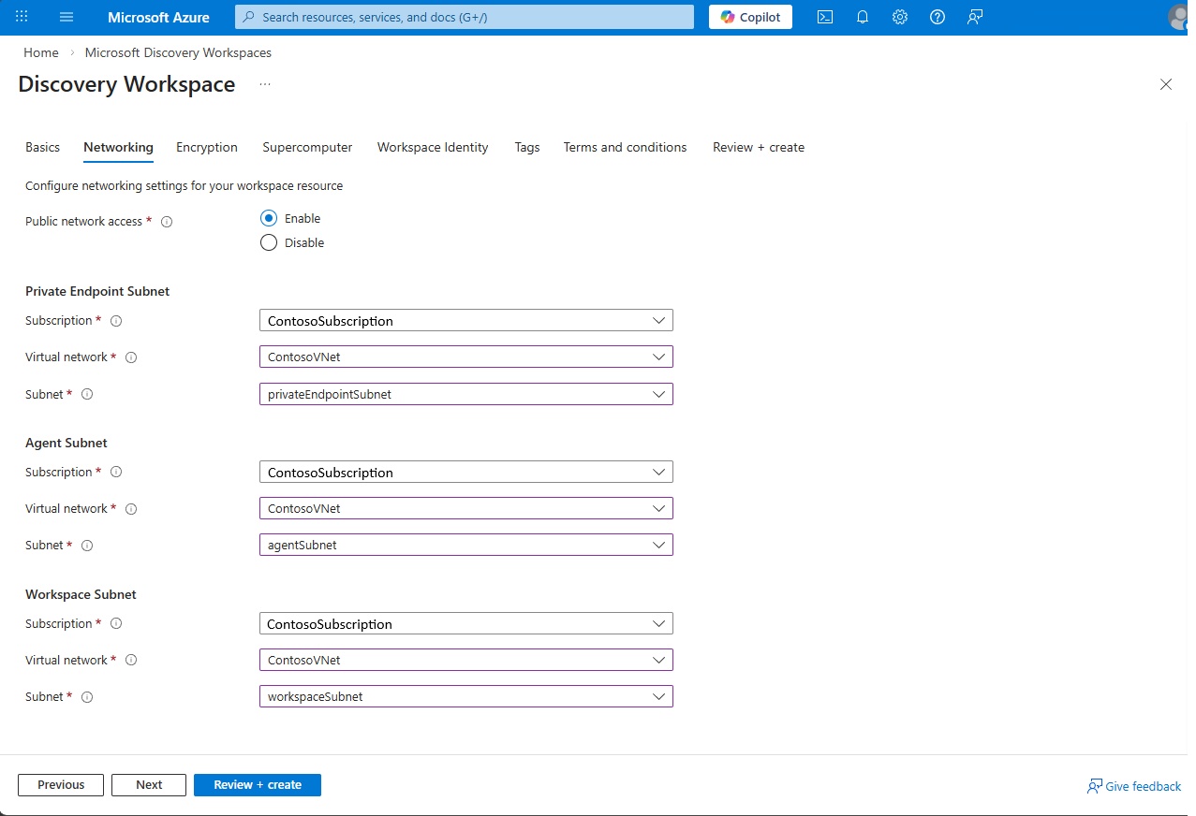Show info for Workspace Subnet Virtual network
The height and width of the screenshot is (816, 1196).
click(131, 661)
